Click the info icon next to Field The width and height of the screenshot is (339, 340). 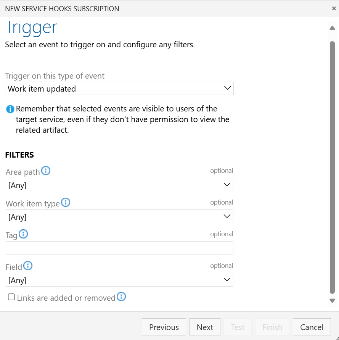(x=28, y=266)
